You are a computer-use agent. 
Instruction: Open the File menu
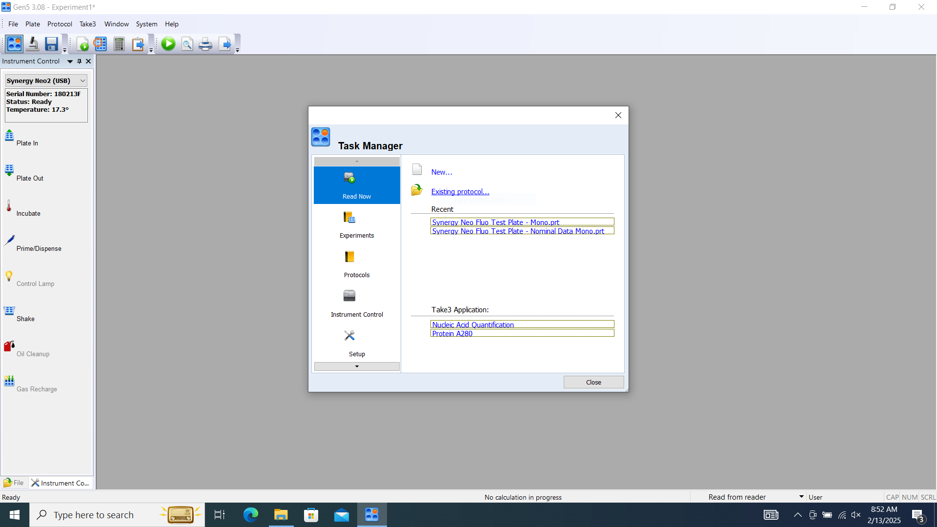[13, 24]
